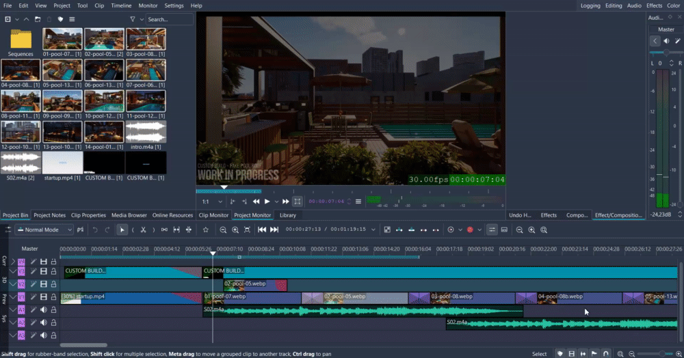The image size is (684, 358).
Task: Mute audio track A1
Action: pos(44,309)
